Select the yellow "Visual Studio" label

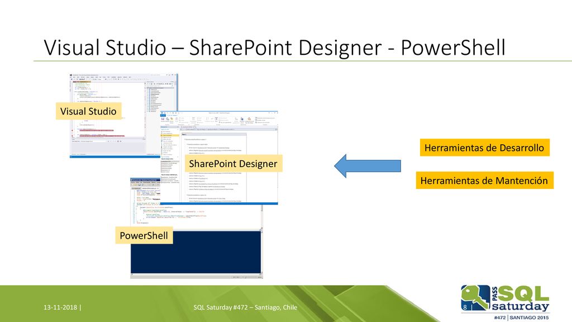(x=88, y=111)
